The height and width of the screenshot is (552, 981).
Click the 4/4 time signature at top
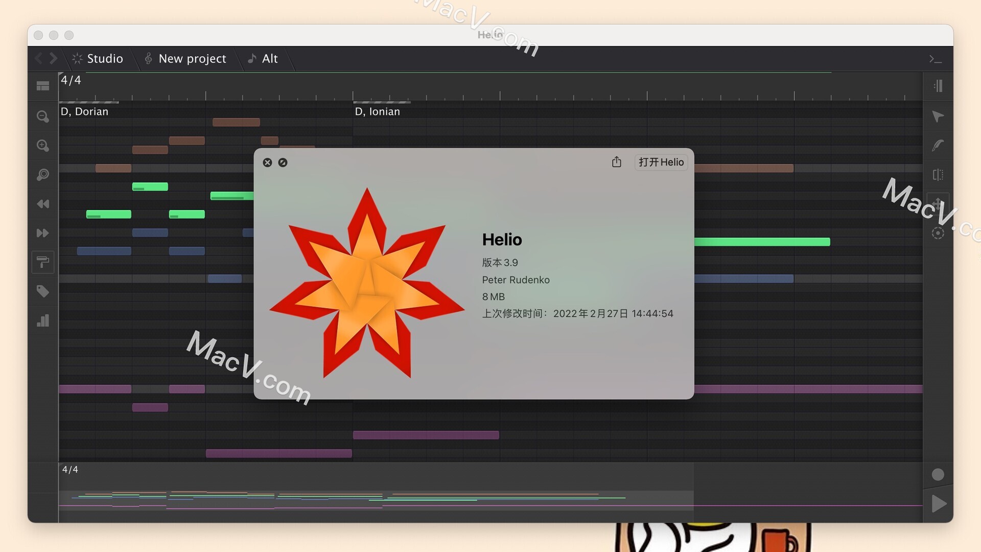(71, 80)
